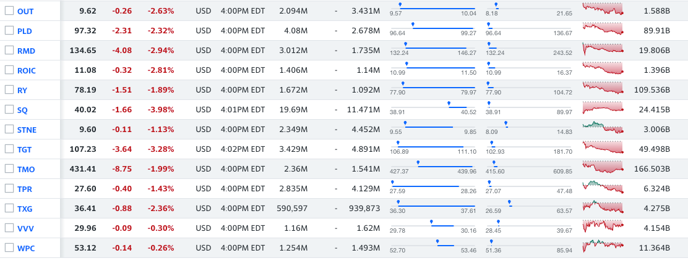Viewport: 688px width, 266px height.
Task: Click TXG average volume 939,873
Action: click(364, 208)
